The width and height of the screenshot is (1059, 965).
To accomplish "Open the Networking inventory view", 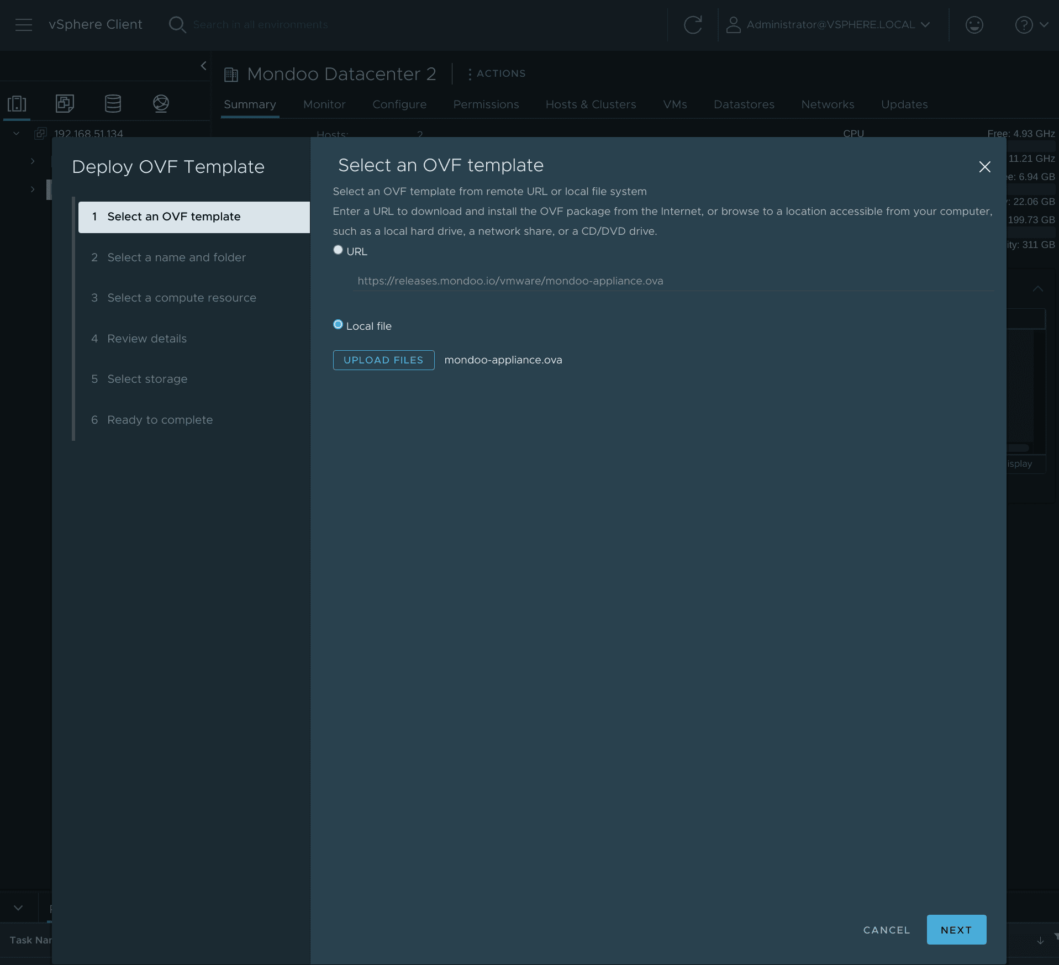I will 161,103.
